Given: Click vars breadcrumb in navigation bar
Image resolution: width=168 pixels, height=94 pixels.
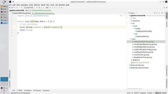Looking at the screenshot, I should click(27, 10).
